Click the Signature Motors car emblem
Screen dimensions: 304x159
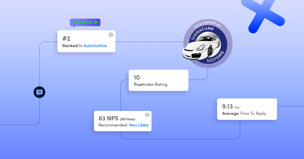[207, 44]
